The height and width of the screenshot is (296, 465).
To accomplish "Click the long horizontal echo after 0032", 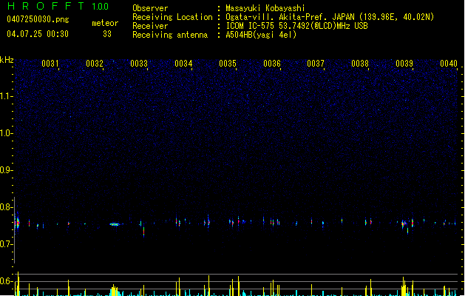I will coord(115,224).
